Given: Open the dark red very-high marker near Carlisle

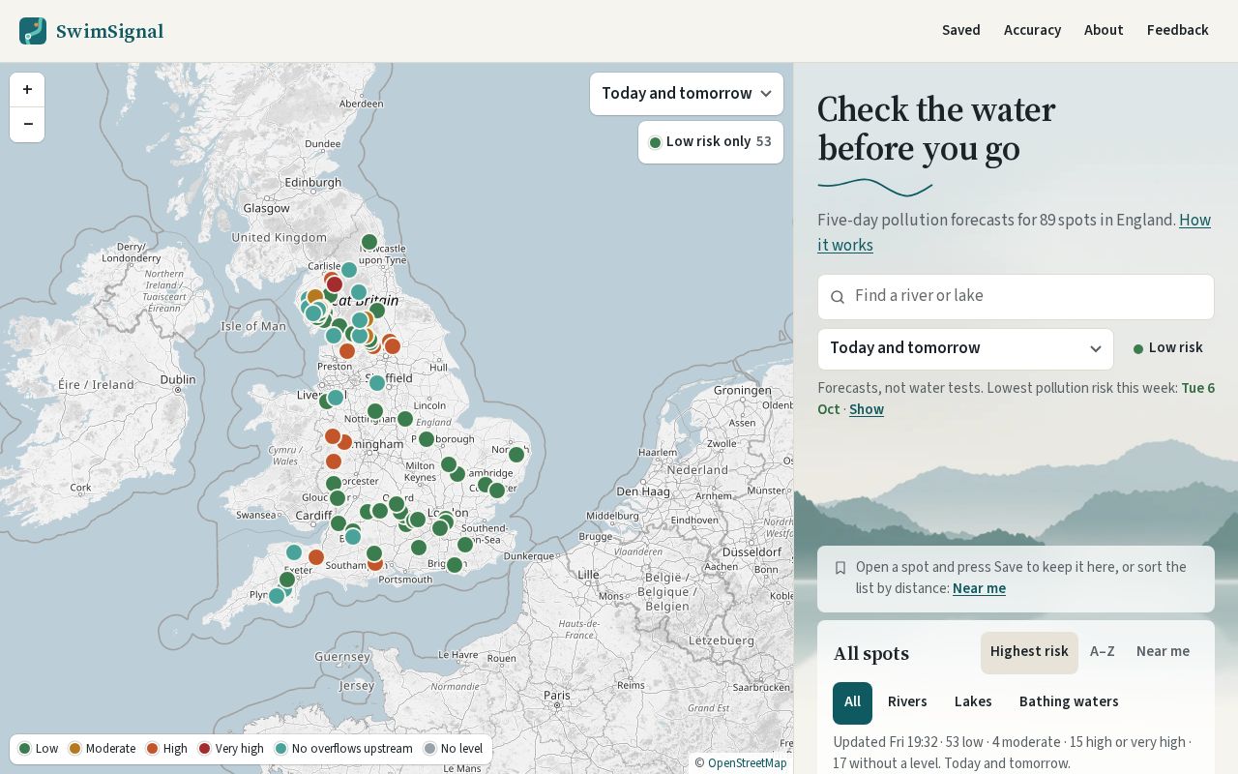Looking at the screenshot, I should pyautogui.click(x=335, y=284).
